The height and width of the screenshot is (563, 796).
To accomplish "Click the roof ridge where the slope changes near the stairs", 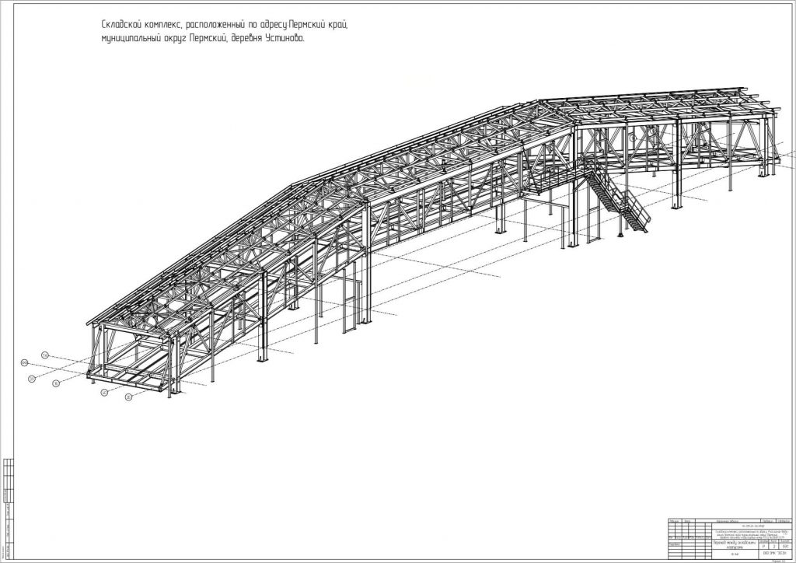I will 539,102.
